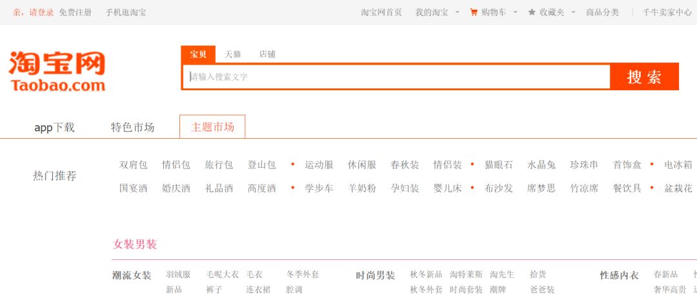Click the 情侣包 recommendation
Image resolution: width=697 pixels, height=298 pixels.
click(x=176, y=165)
